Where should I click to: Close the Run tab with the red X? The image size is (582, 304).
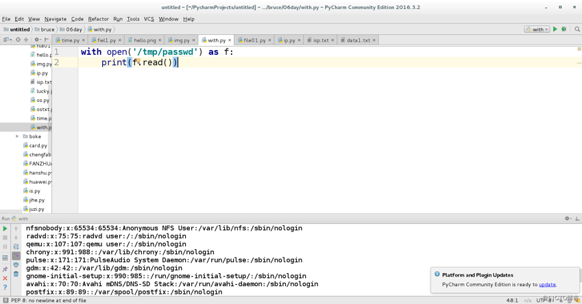pyautogui.click(x=5, y=278)
